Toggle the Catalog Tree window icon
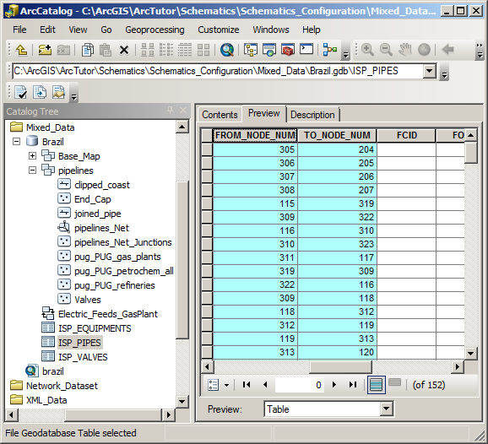 point(250,50)
